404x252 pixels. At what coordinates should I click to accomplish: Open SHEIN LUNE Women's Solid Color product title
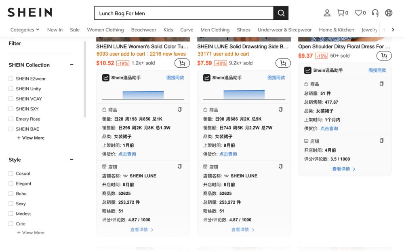[x=142, y=46]
